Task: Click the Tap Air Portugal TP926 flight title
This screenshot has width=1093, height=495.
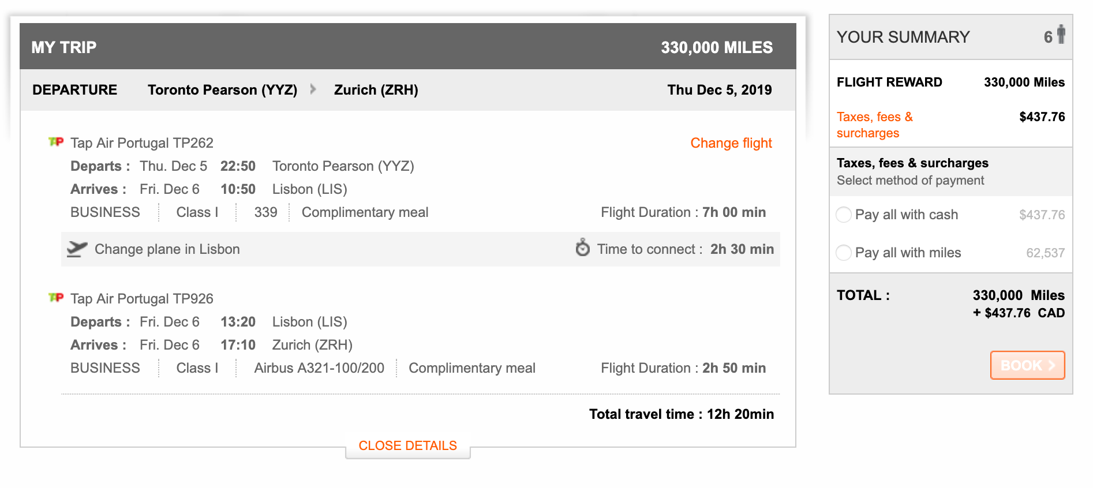Action: pyautogui.click(x=142, y=299)
